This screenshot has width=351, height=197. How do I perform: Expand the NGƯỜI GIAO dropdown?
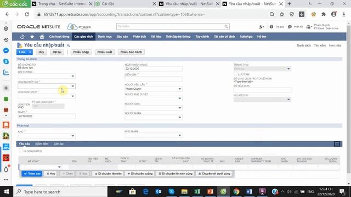tap(179, 108)
